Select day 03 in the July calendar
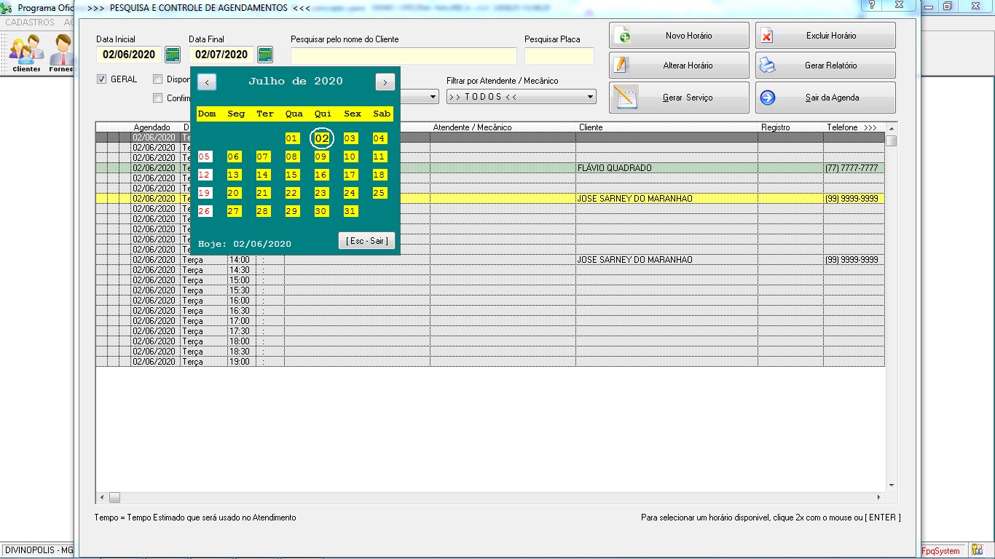 point(350,138)
